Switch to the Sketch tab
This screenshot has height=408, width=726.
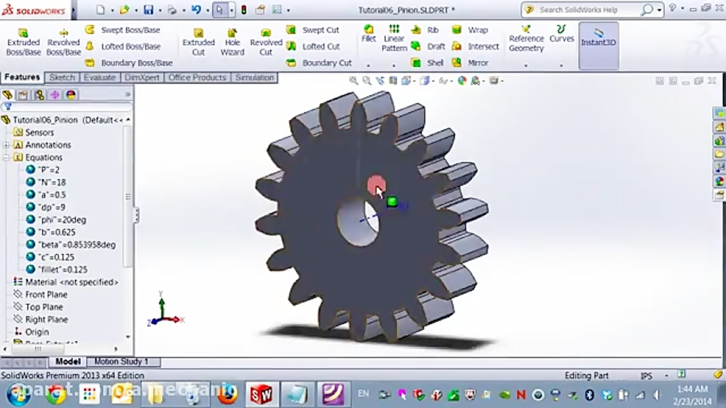click(62, 77)
